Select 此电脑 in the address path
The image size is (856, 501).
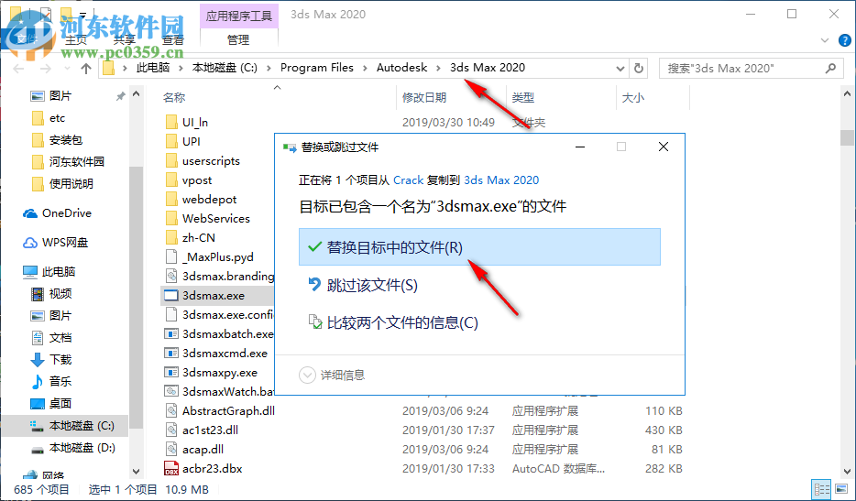coord(153,68)
